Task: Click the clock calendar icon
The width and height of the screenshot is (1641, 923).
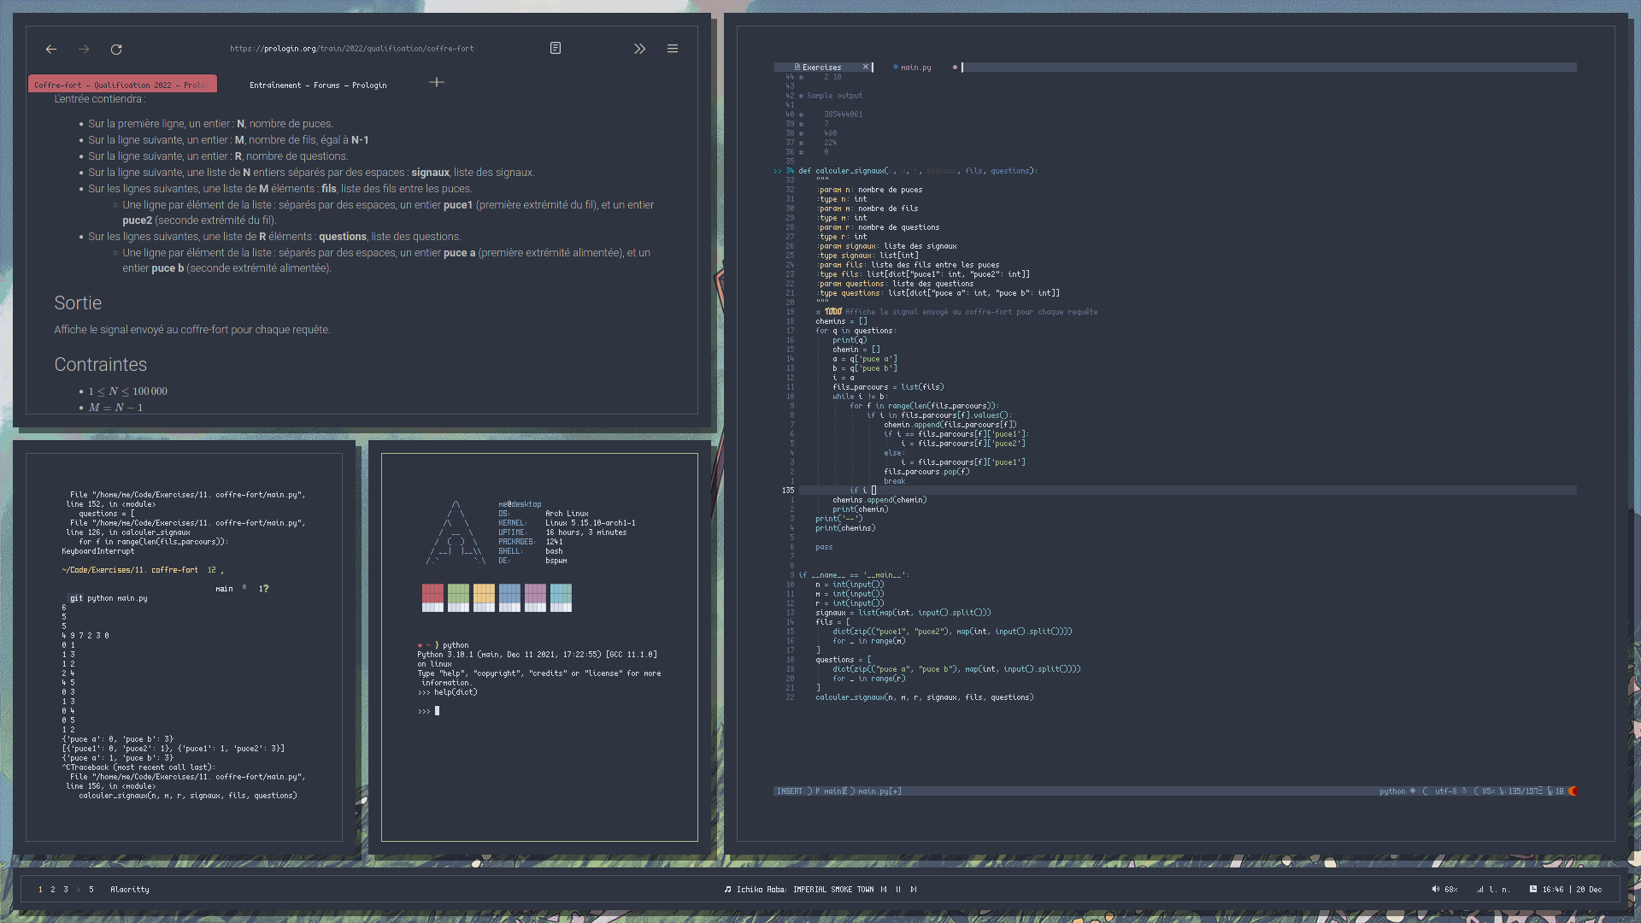Action: click(x=1533, y=890)
